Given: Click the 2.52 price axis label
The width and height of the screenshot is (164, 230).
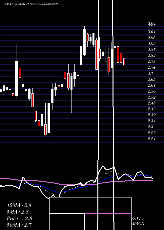Looking at the screenshot, I should [152, 97].
